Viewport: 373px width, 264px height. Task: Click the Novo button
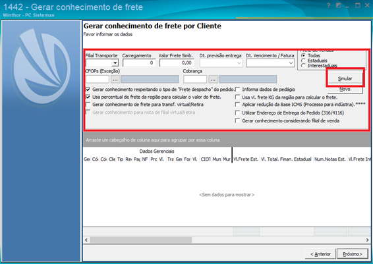point(345,90)
